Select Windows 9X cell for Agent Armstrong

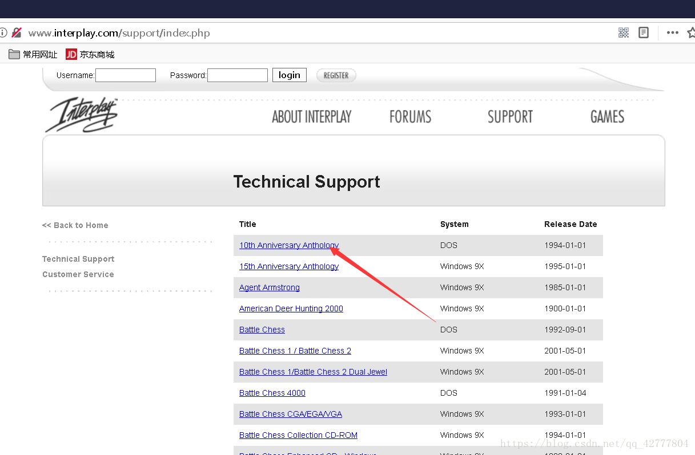(462, 287)
